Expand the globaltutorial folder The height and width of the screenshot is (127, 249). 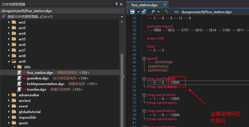click(9, 112)
